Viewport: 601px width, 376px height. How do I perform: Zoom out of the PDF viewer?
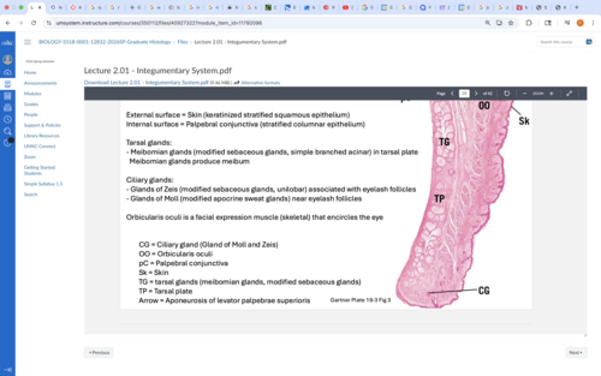pos(525,93)
